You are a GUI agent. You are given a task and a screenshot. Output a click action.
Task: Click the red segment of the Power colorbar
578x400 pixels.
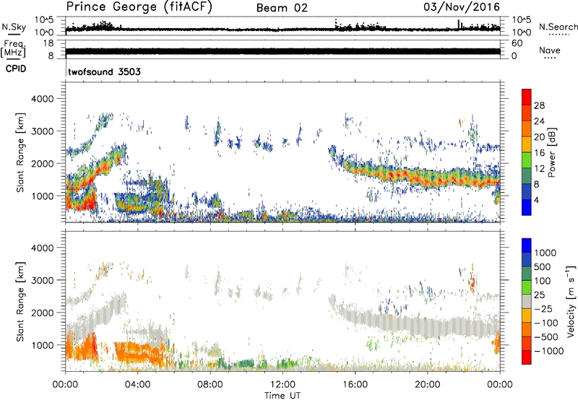pyautogui.click(x=527, y=97)
